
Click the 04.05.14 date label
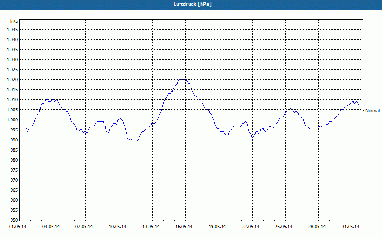(51, 227)
